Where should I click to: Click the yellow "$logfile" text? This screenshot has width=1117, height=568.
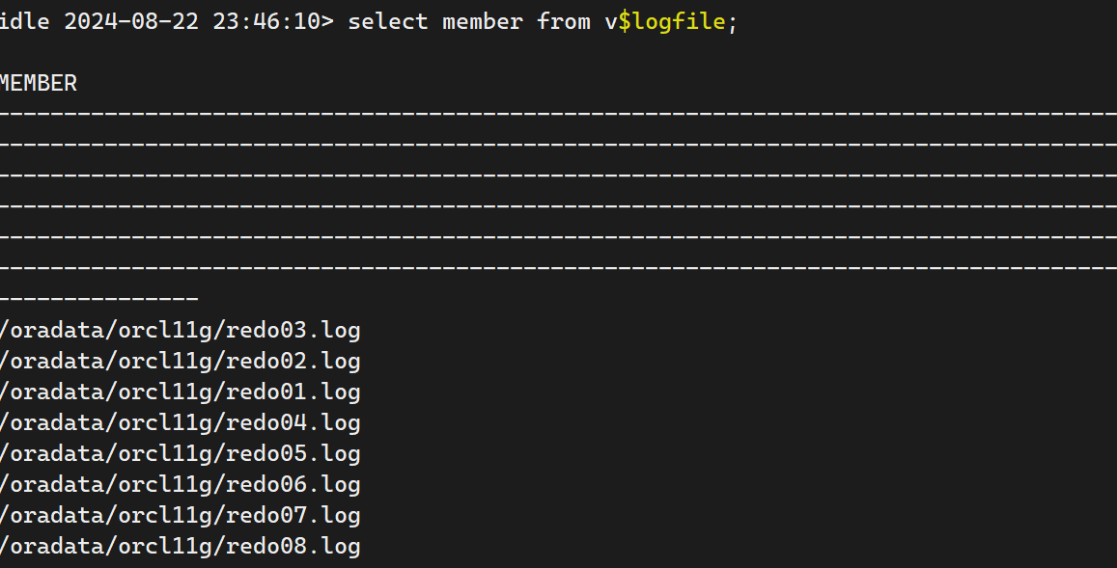tap(672, 21)
